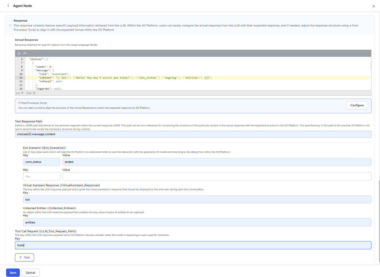The height and width of the screenshot is (277, 380).
Task: Click the exit scenario value field containing "ended"
Action: coord(217,162)
